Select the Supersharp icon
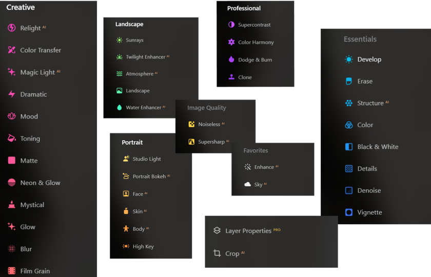431x277 pixels. (x=191, y=142)
